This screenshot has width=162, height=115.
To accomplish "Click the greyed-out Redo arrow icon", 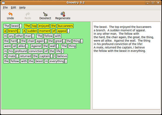I will [28, 14].
